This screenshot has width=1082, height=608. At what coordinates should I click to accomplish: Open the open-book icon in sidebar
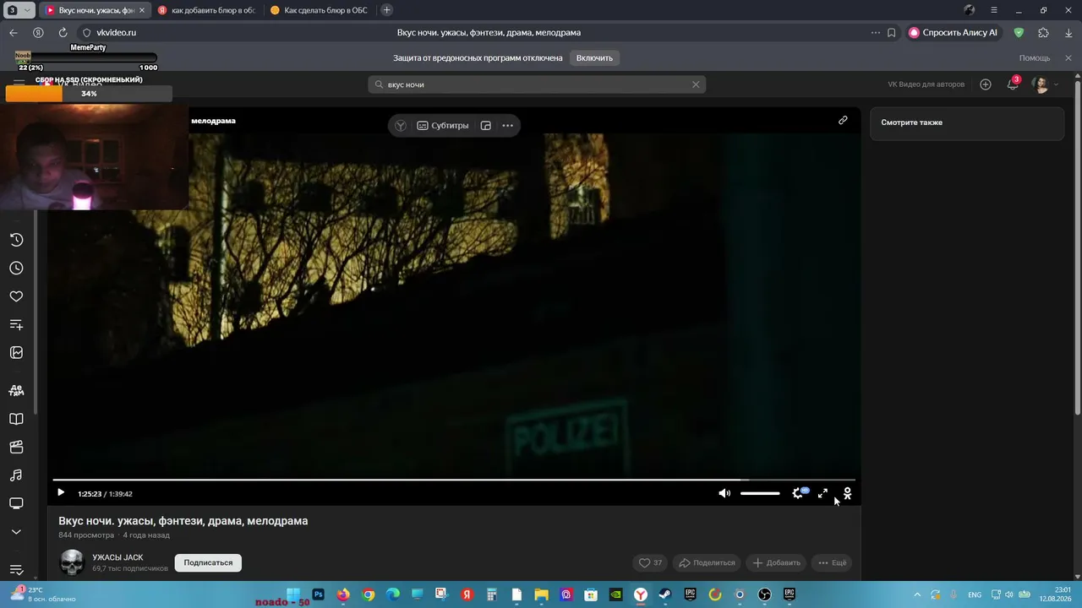(16, 419)
